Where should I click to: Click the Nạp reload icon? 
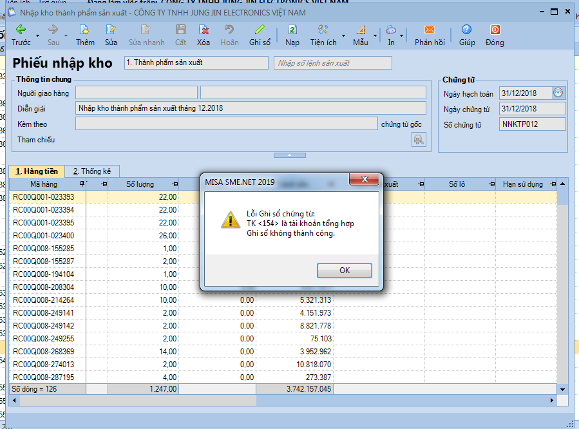point(292,30)
